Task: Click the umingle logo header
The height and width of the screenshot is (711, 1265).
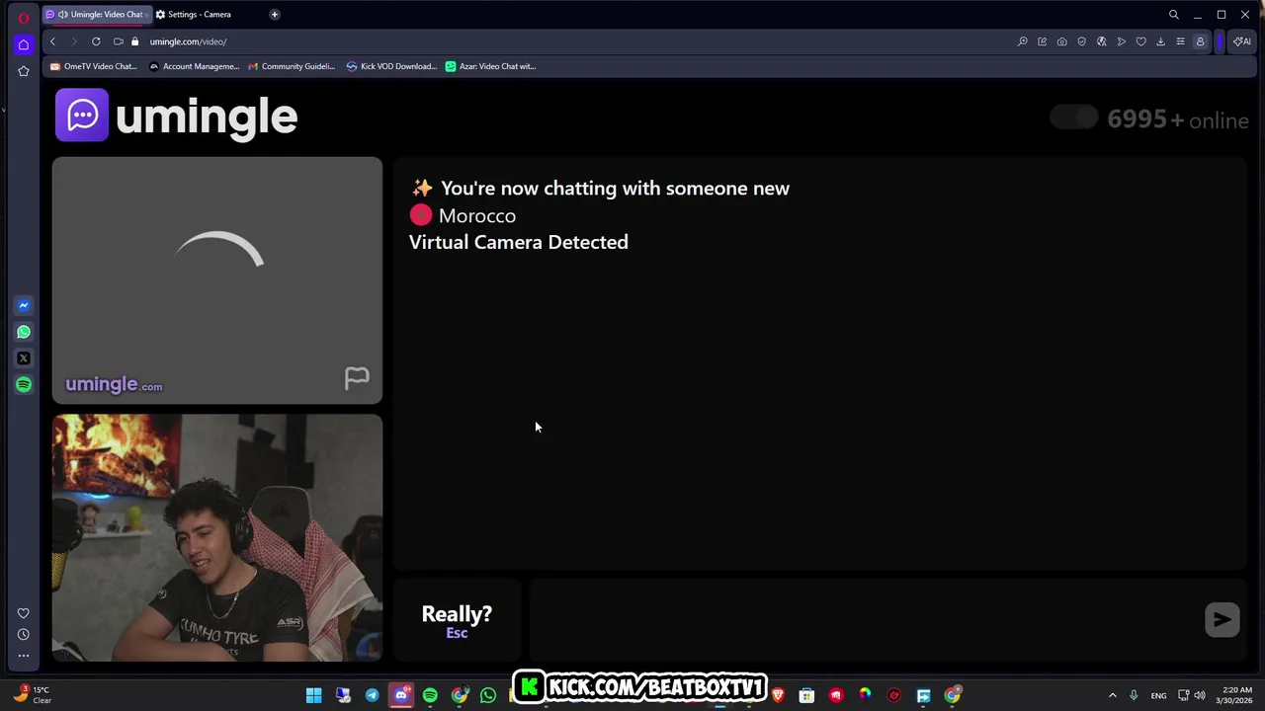Action: pyautogui.click(x=177, y=117)
